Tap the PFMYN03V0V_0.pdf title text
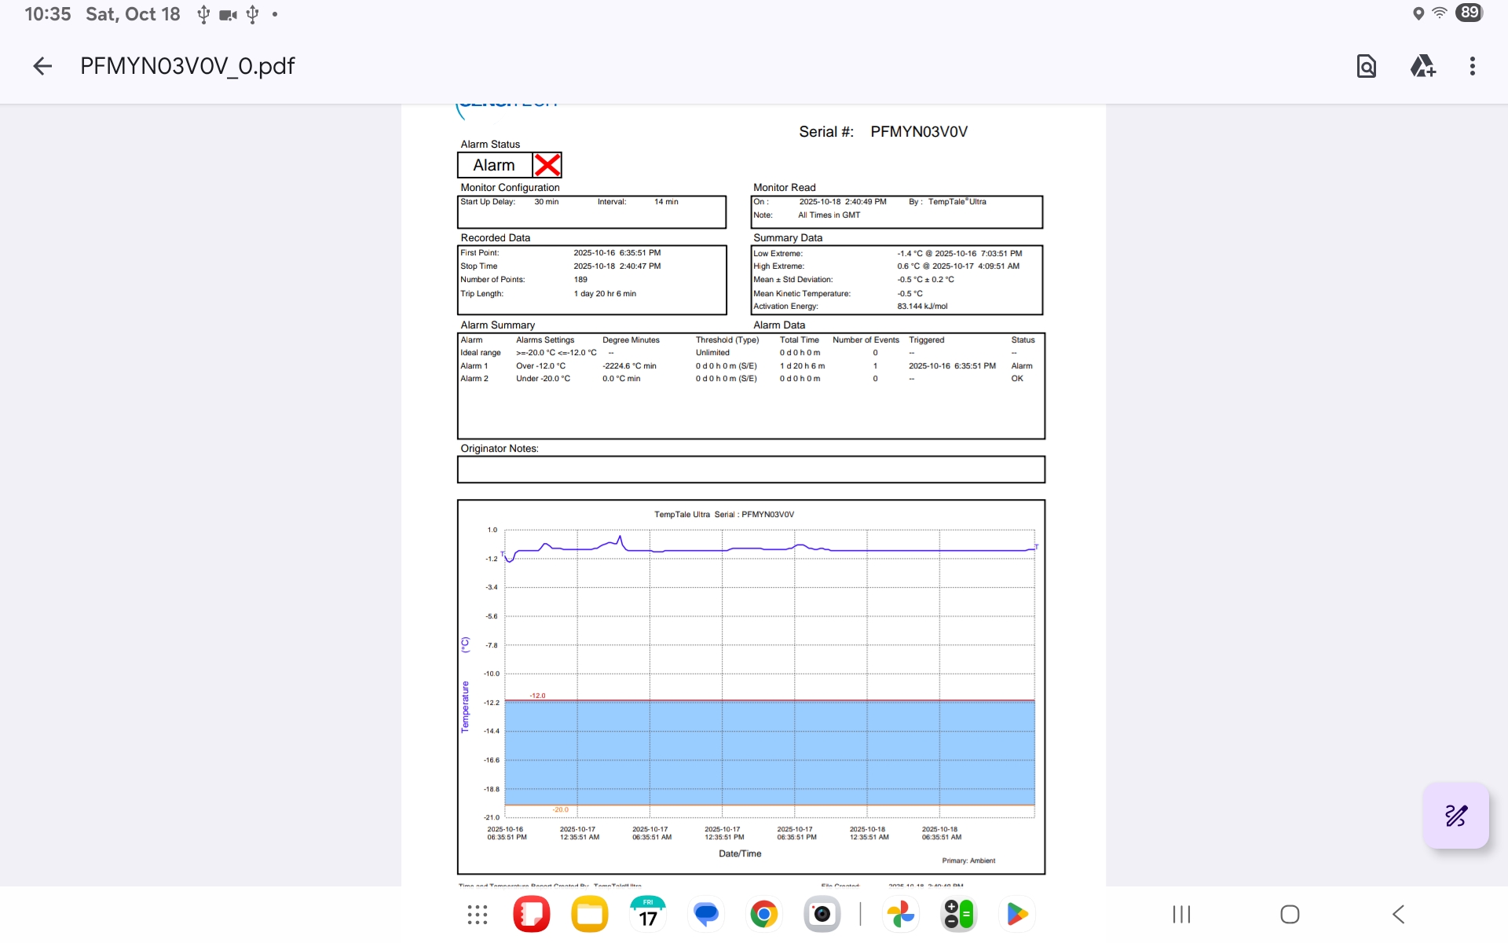 click(187, 66)
